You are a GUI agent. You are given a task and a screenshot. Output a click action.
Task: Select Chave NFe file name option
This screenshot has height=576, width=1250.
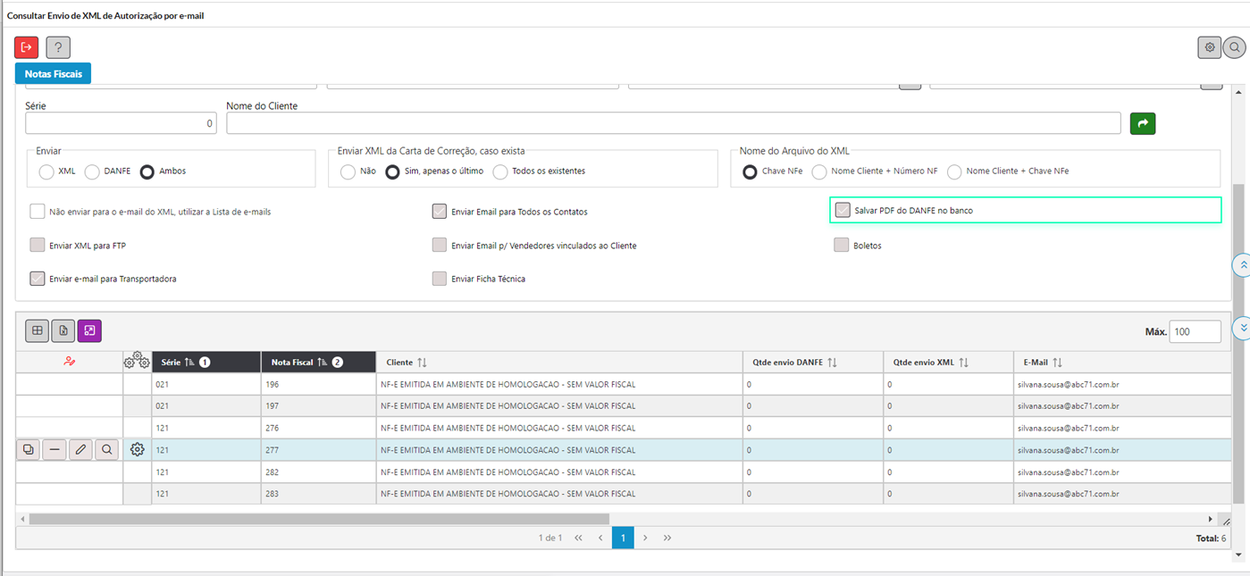click(x=751, y=171)
